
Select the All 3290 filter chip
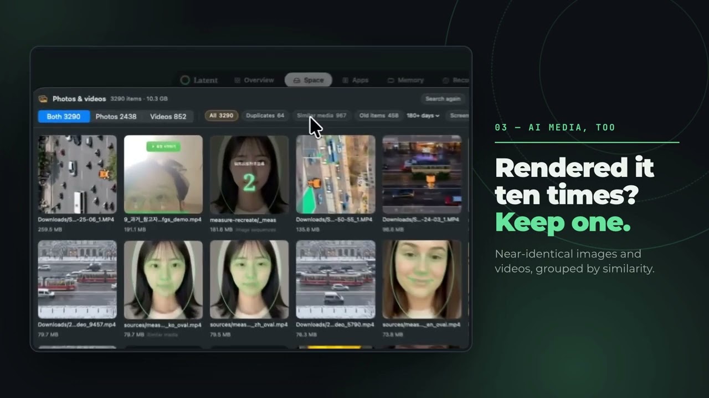[x=222, y=116]
